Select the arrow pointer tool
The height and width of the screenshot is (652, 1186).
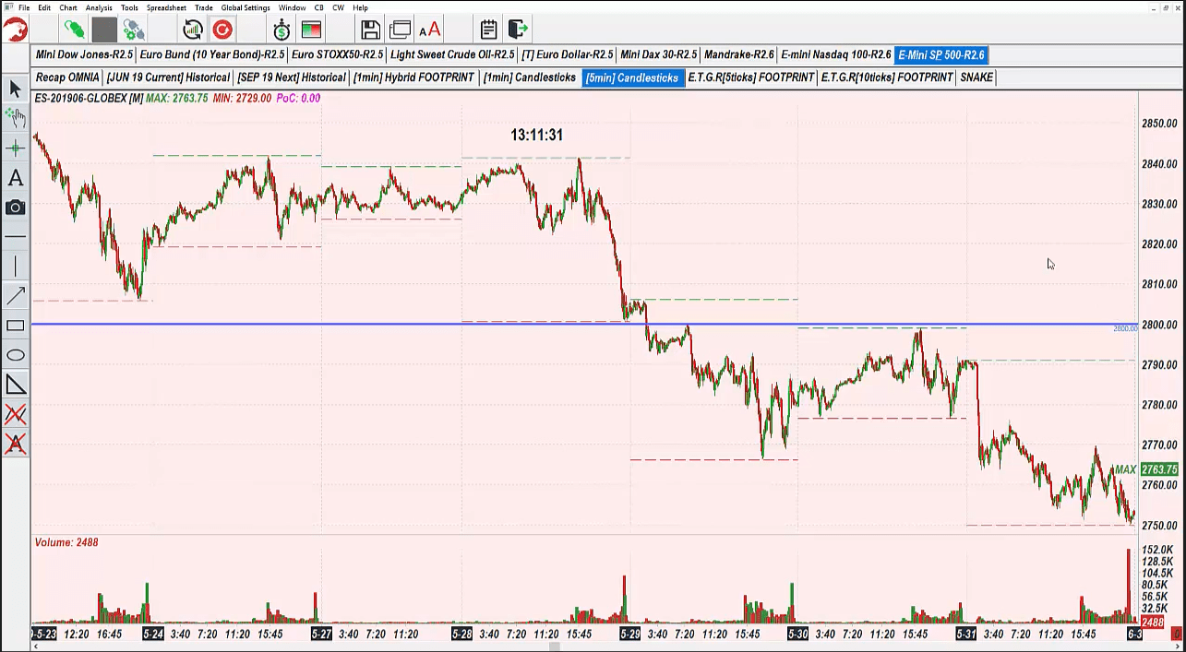(15, 89)
